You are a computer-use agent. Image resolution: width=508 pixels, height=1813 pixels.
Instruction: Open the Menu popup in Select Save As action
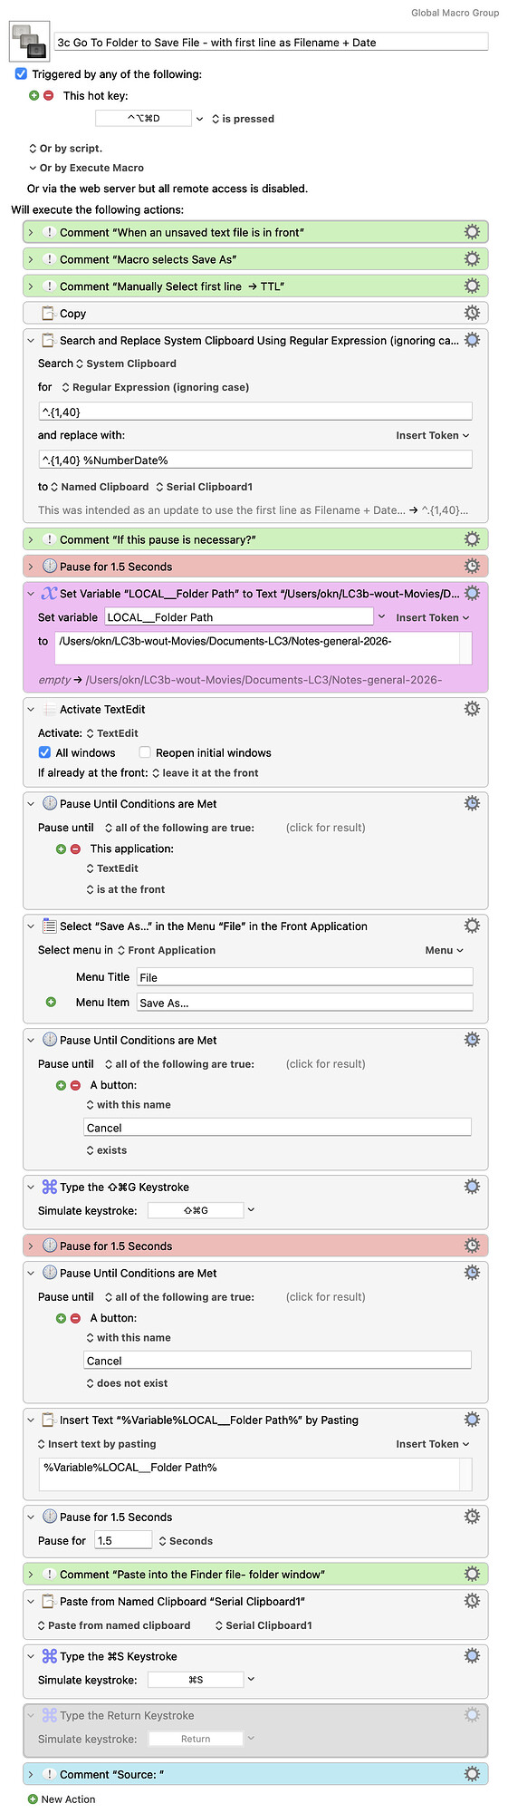[x=444, y=950]
